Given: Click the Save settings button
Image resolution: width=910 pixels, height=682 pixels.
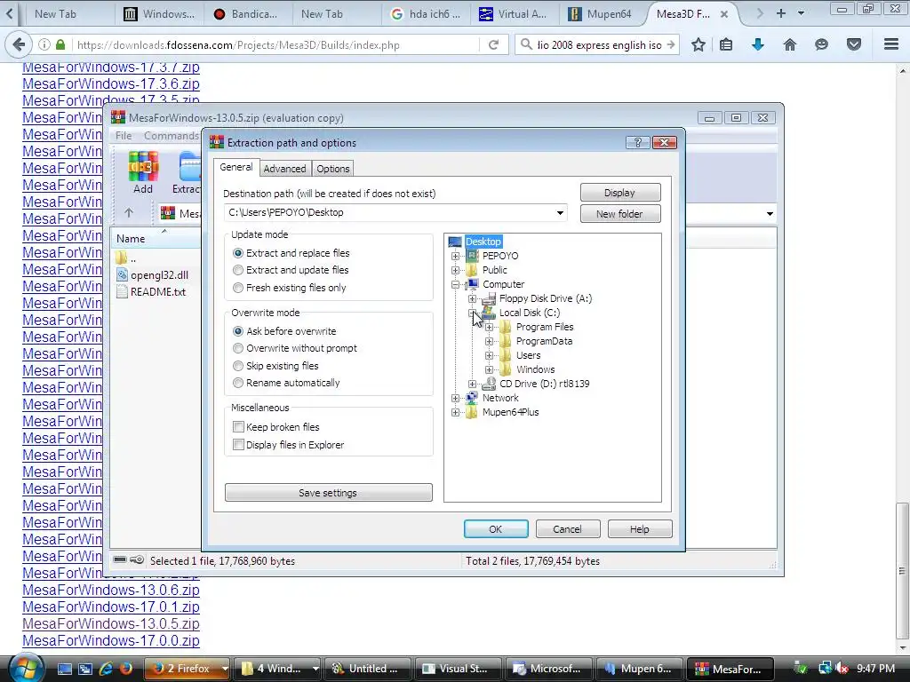Looking at the screenshot, I should [329, 492].
